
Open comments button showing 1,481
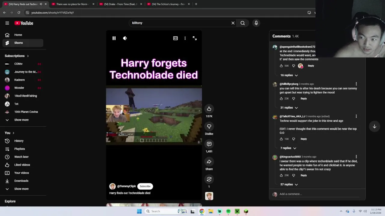pyautogui.click(x=209, y=144)
